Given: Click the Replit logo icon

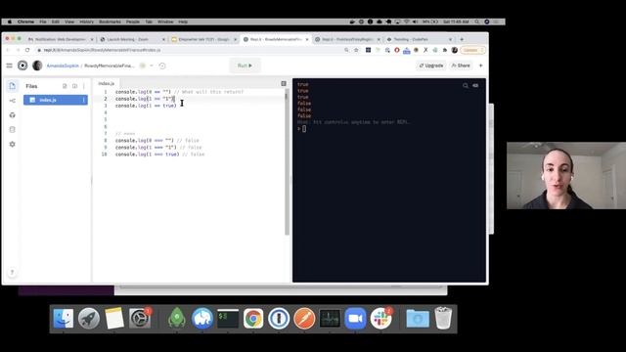Looking at the screenshot, I should (x=22, y=66).
